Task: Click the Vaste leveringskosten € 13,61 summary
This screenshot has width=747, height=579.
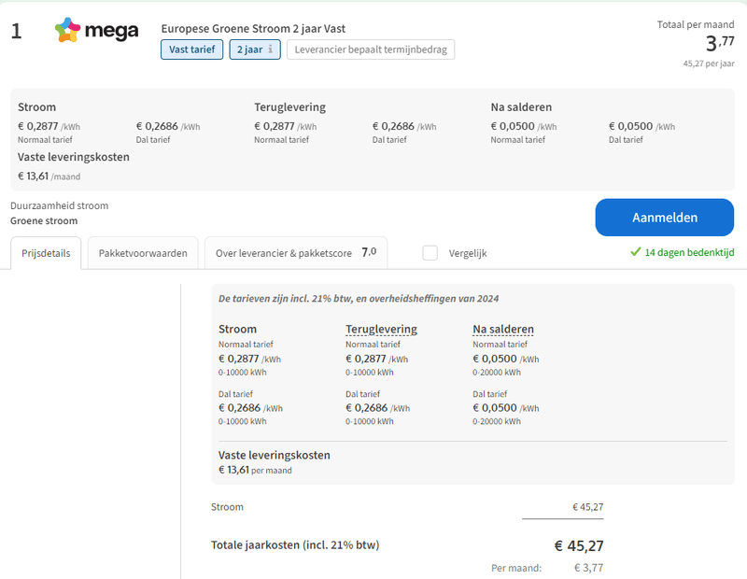Action: point(73,166)
